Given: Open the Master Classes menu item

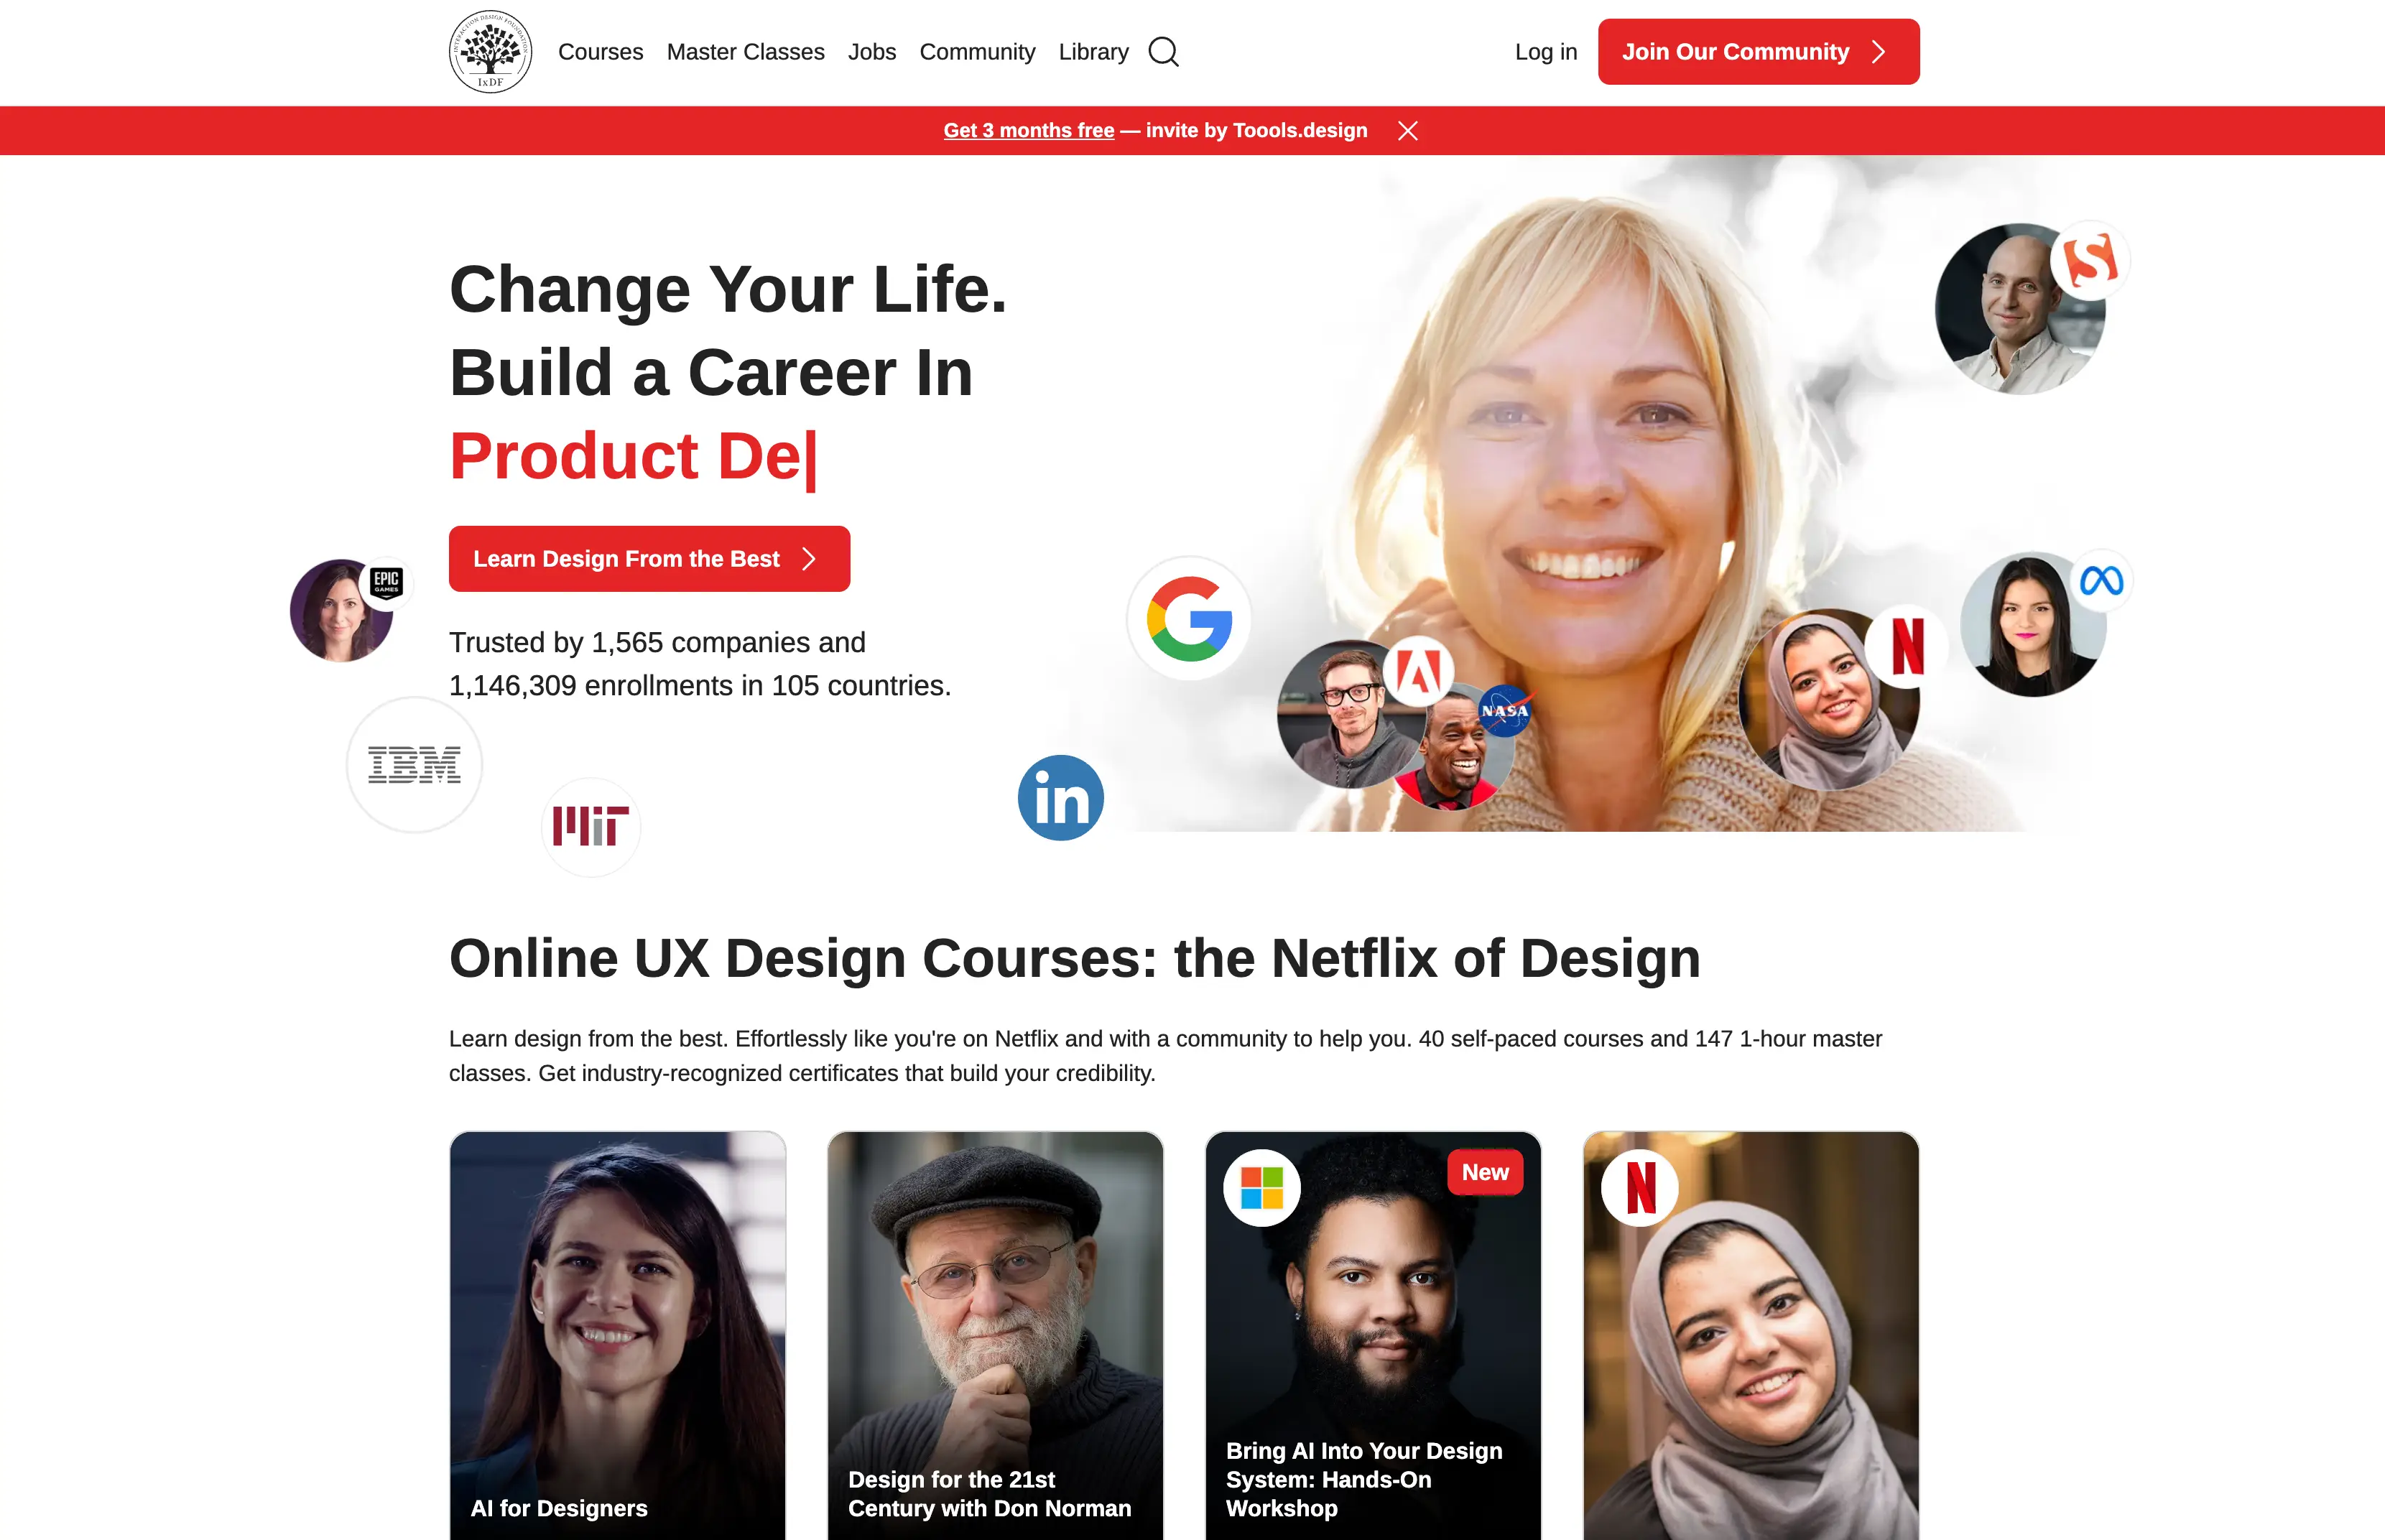Looking at the screenshot, I should (745, 52).
